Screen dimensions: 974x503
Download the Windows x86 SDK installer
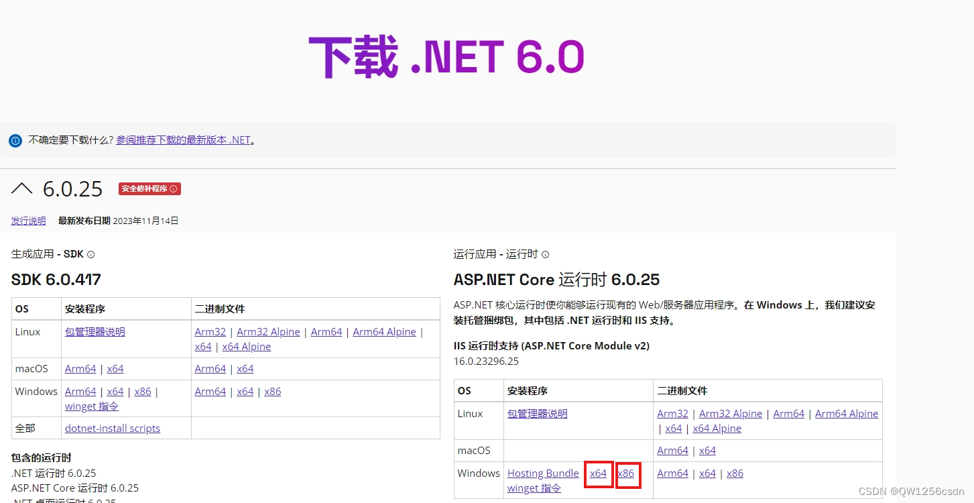[x=143, y=391]
